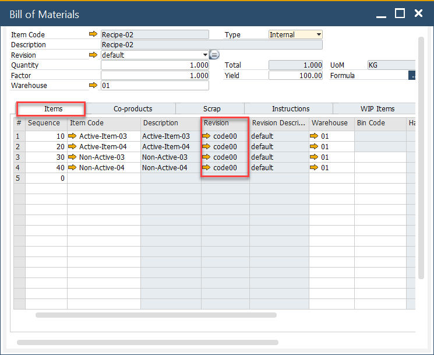434x355 pixels.
Task: Open the Scrap tab
Action: pyautogui.click(x=211, y=109)
